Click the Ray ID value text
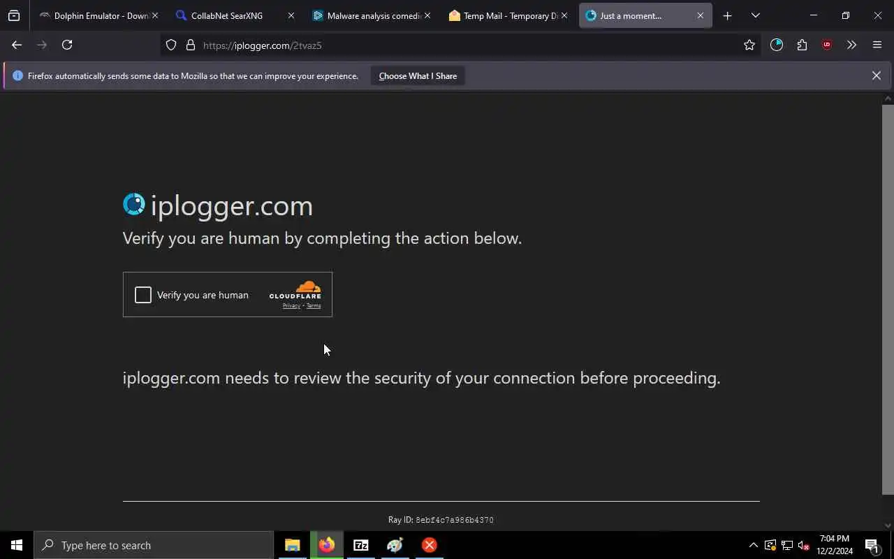Viewport: 894px width, 559px height. click(455, 520)
